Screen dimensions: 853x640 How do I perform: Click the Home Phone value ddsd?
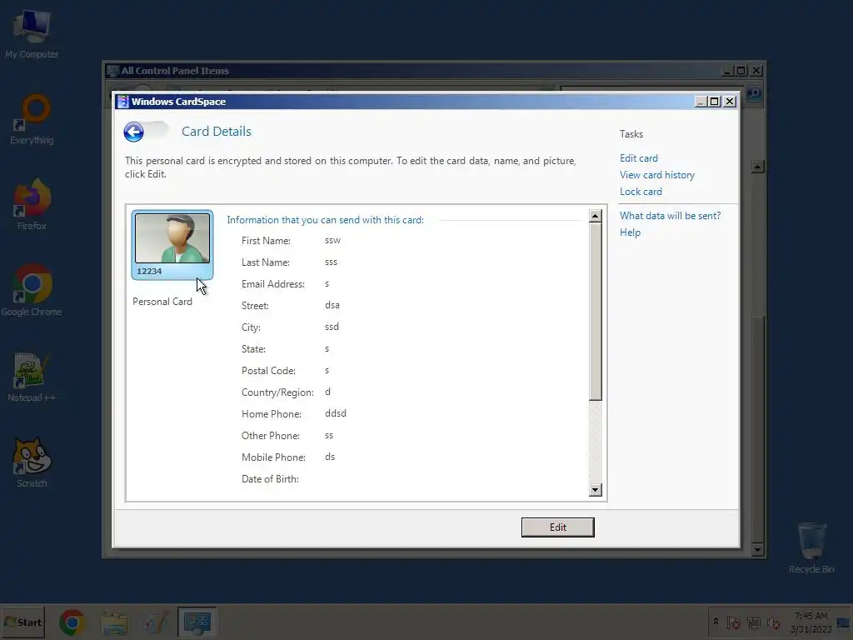[x=335, y=413]
